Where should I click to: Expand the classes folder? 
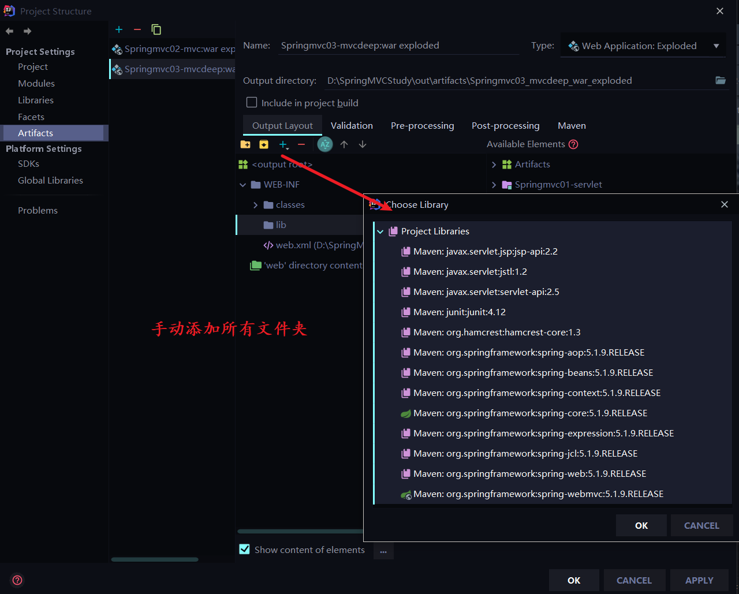(x=256, y=205)
